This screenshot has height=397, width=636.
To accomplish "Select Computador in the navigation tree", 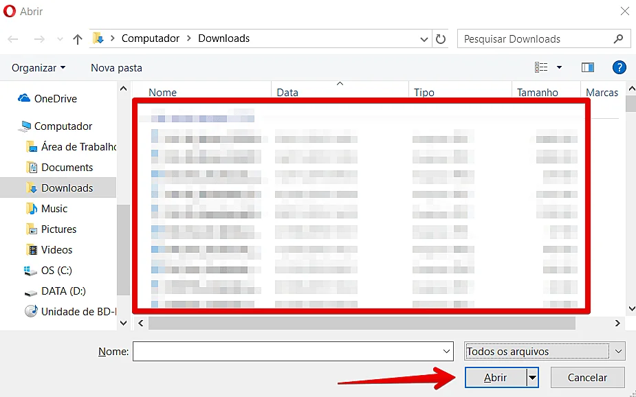I will click(63, 126).
